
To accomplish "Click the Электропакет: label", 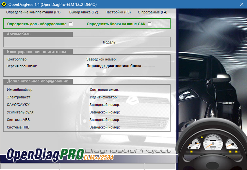I will tap(19, 97).
